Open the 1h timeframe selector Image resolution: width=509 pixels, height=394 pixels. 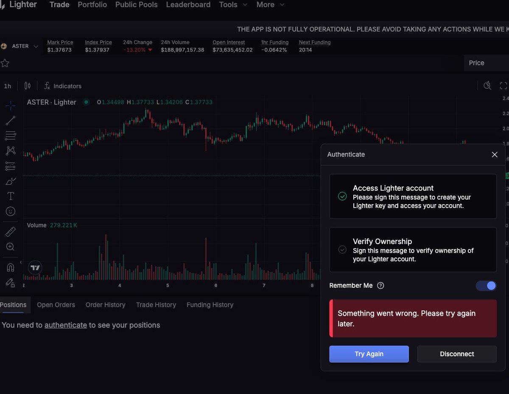point(8,86)
